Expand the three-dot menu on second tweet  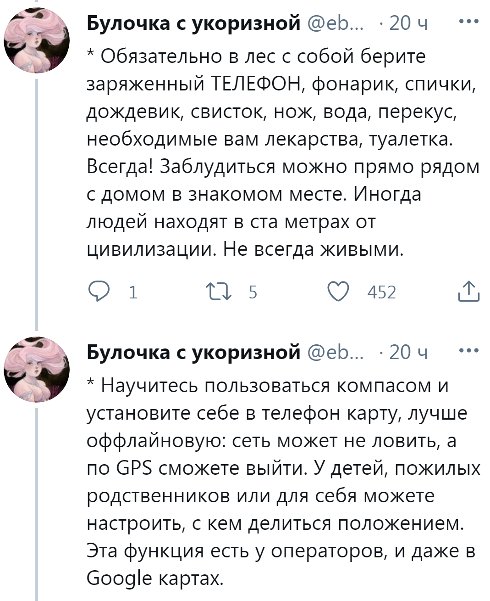[469, 351]
